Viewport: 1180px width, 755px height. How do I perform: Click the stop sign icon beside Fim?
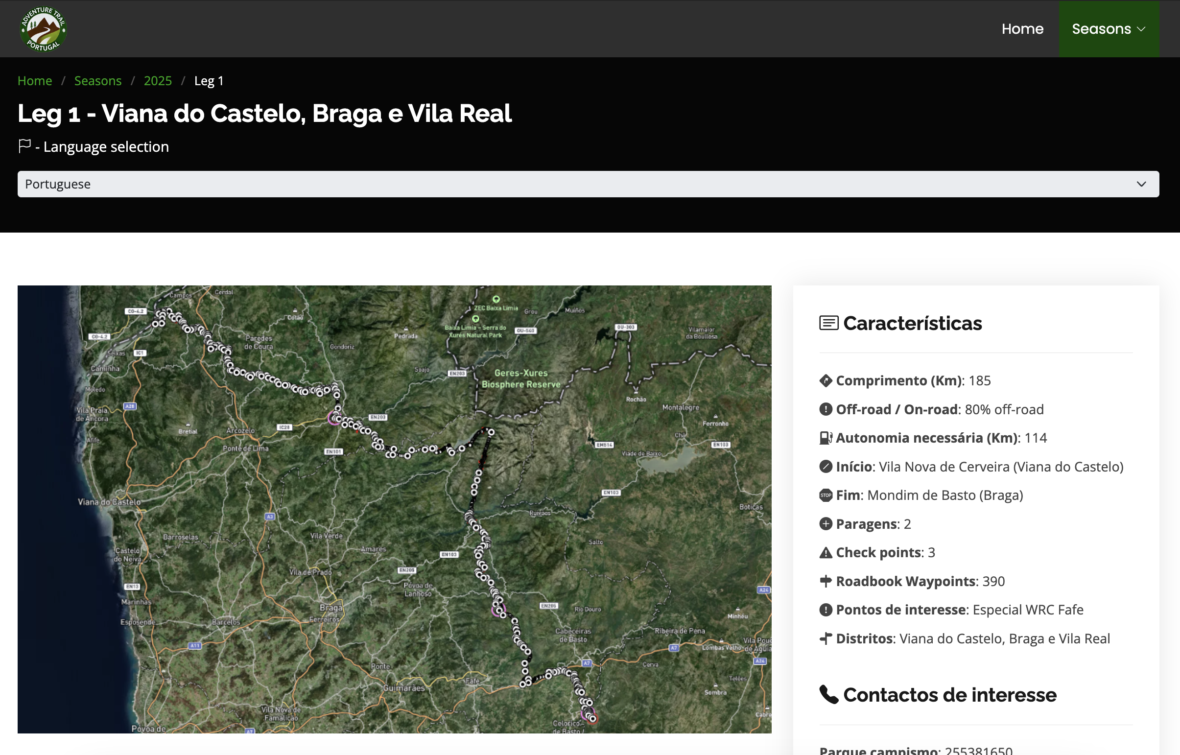(x=826, y=495)
